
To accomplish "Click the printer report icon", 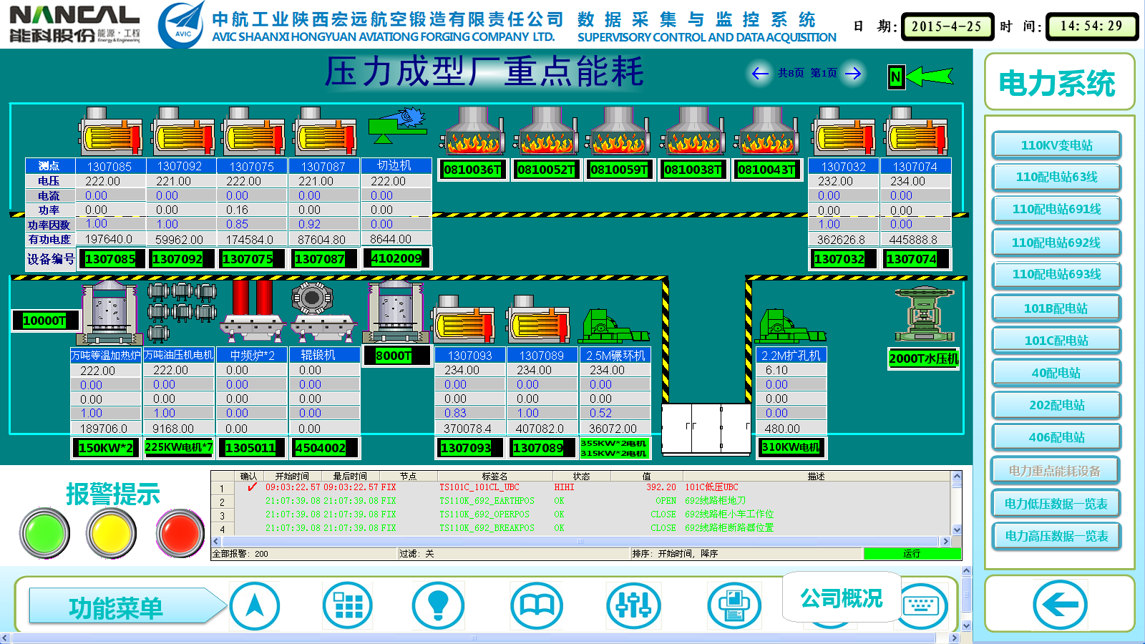I will point(734,605).
